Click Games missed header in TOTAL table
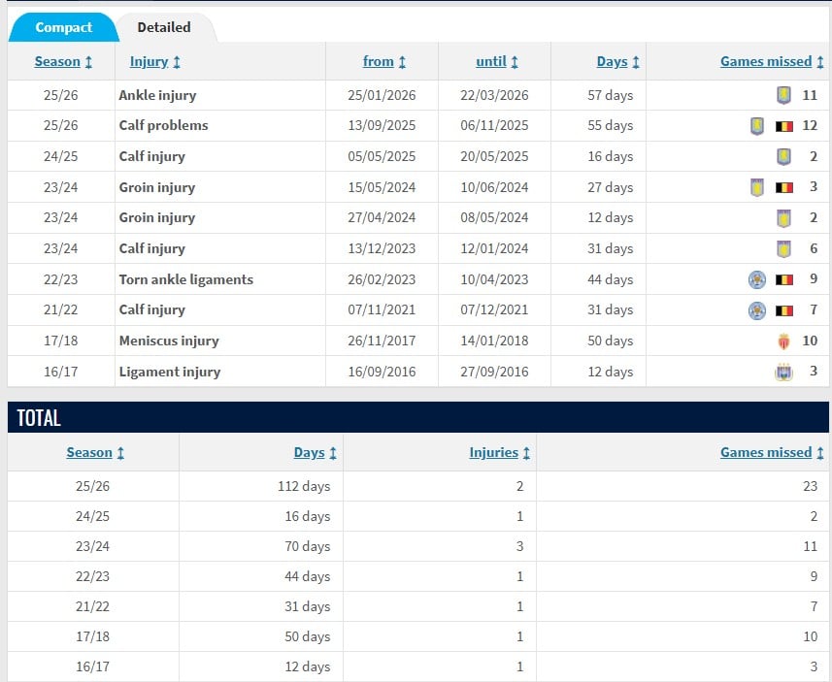 pyautogui.click(x=766, y=452)
